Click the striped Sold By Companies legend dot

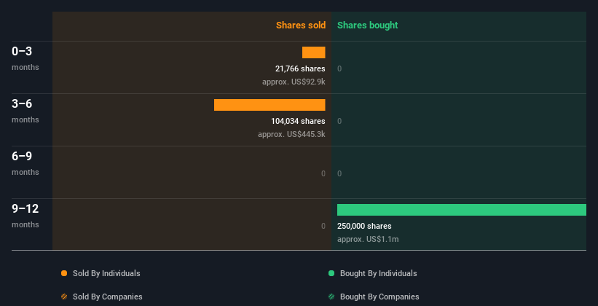pyautogui.click(x=64, y=297)
